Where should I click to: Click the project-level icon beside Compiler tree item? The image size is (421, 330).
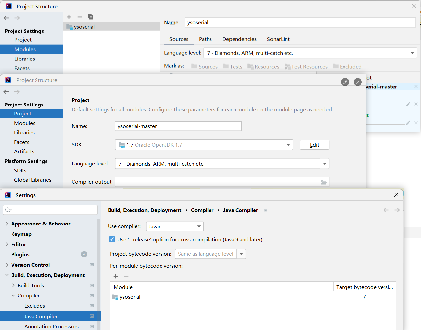(x=92, y=296)
